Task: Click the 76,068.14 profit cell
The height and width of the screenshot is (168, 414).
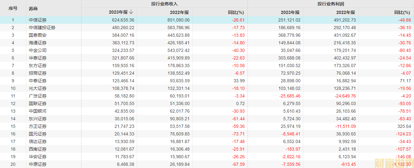Action: 346,73
